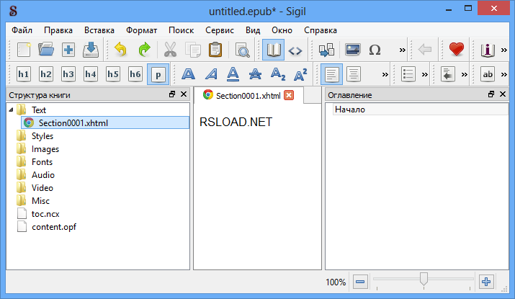Image resolution: width=515 pixels, height=299 pixels.
Task: Toggle strikethrough text formatting
Action: pyautogui.click(x=255, y=74)
